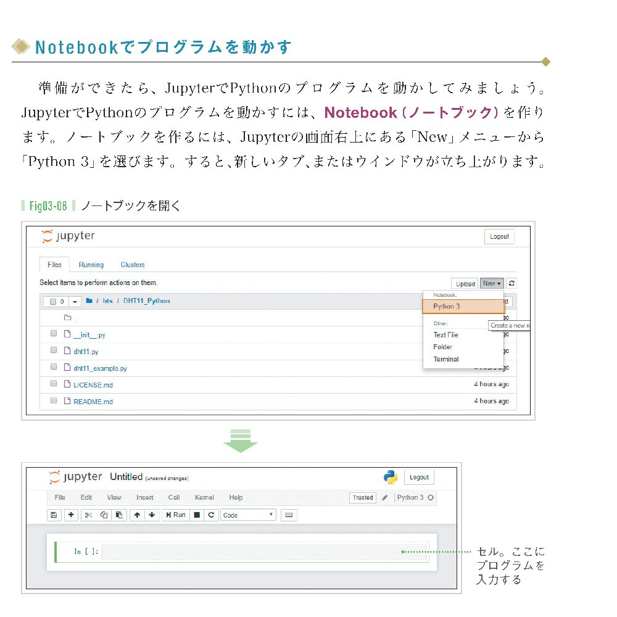Image resolution: width=617 pixels, height=617 pixels.
Task: Open the dht11_example.py file link
Action: [x=100, y=368]
